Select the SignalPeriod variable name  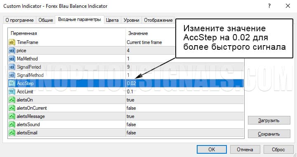pyautogui.click(x=29, y=67)
